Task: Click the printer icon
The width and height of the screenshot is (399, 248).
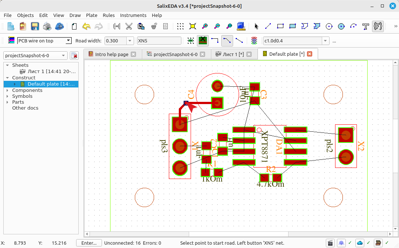Action: pyautogui.click(x=47, y=26)
